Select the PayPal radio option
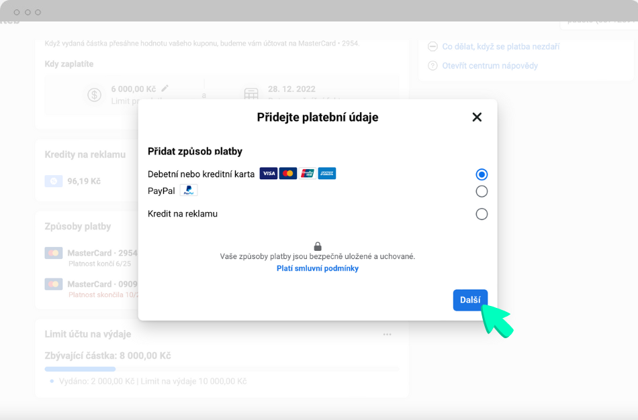Screen dimensions: 638x420 tap(482, 191)
